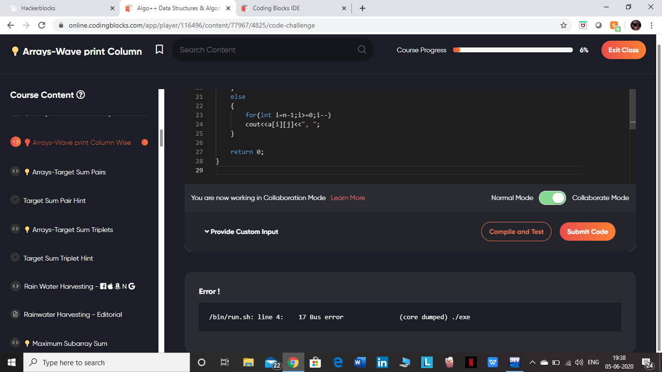Click browser reload button
This screenshot has width=662, height=372.
coord(42,25)
